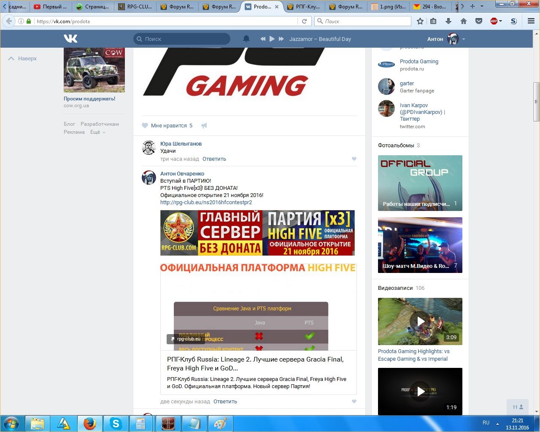The width and height of the screenshot is (540, 432).
Task: Switch to the Первый ... YouTube tab
Action: tap(50, 7)
